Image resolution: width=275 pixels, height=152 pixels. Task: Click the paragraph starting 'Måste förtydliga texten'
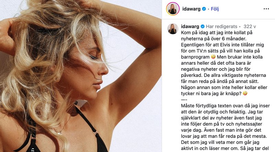pos(225,127)
